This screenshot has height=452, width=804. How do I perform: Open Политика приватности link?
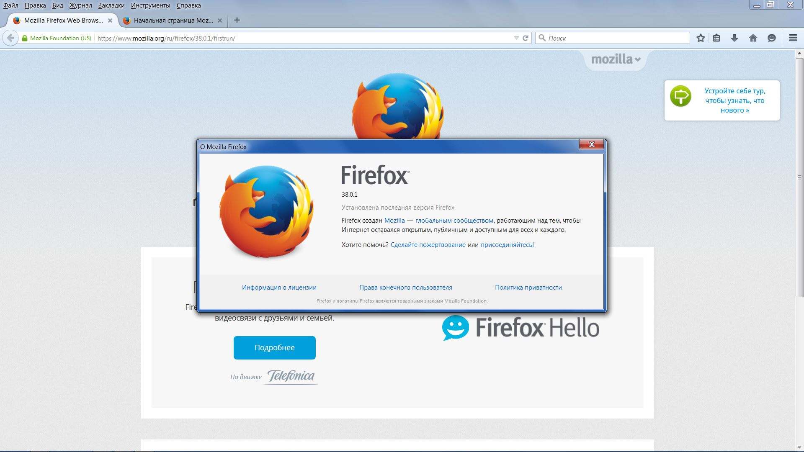point(528,288)
